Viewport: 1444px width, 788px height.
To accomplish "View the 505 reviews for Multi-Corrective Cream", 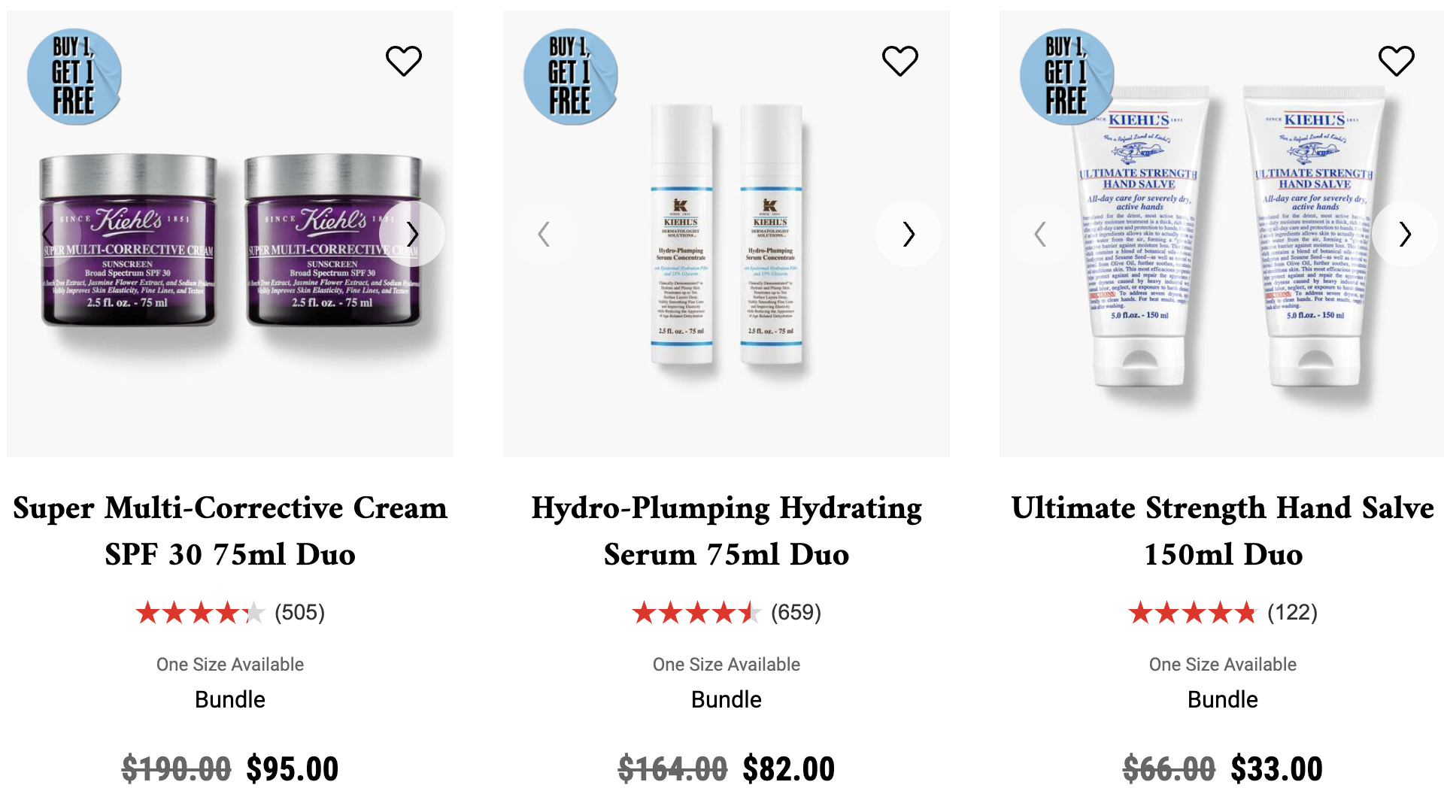I will pyautogui.click(x=230, y=613).
